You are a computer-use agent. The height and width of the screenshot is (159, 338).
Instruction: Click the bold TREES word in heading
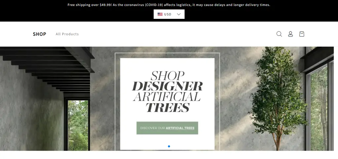point(167,107)
